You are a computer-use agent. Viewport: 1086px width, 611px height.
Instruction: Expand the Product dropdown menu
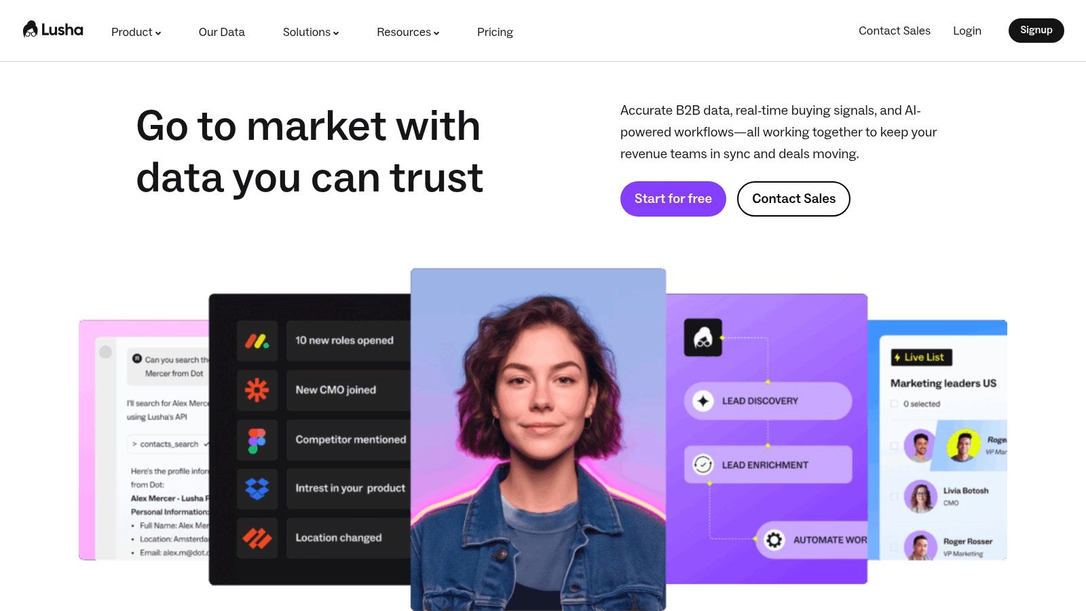(136, 32)
